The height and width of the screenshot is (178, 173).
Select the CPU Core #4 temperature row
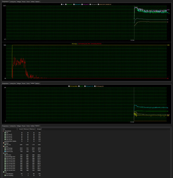coord(22,140)
